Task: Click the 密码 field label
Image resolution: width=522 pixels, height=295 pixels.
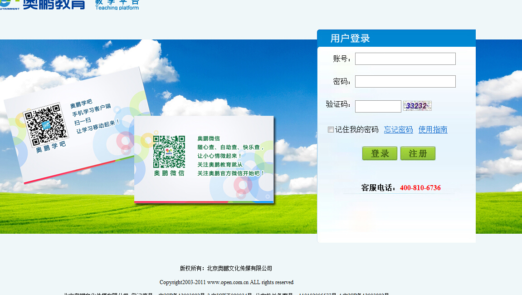Action: click(341, 81)
